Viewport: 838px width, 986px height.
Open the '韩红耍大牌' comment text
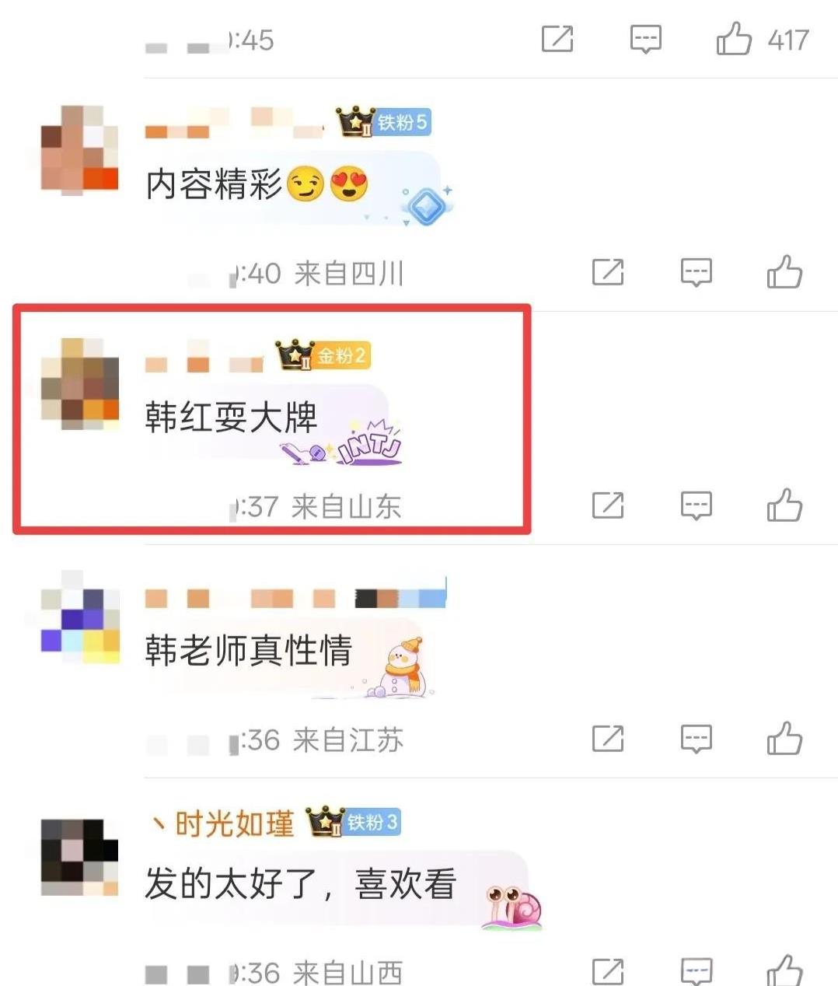pyautogui.click(x=231, y=418)
